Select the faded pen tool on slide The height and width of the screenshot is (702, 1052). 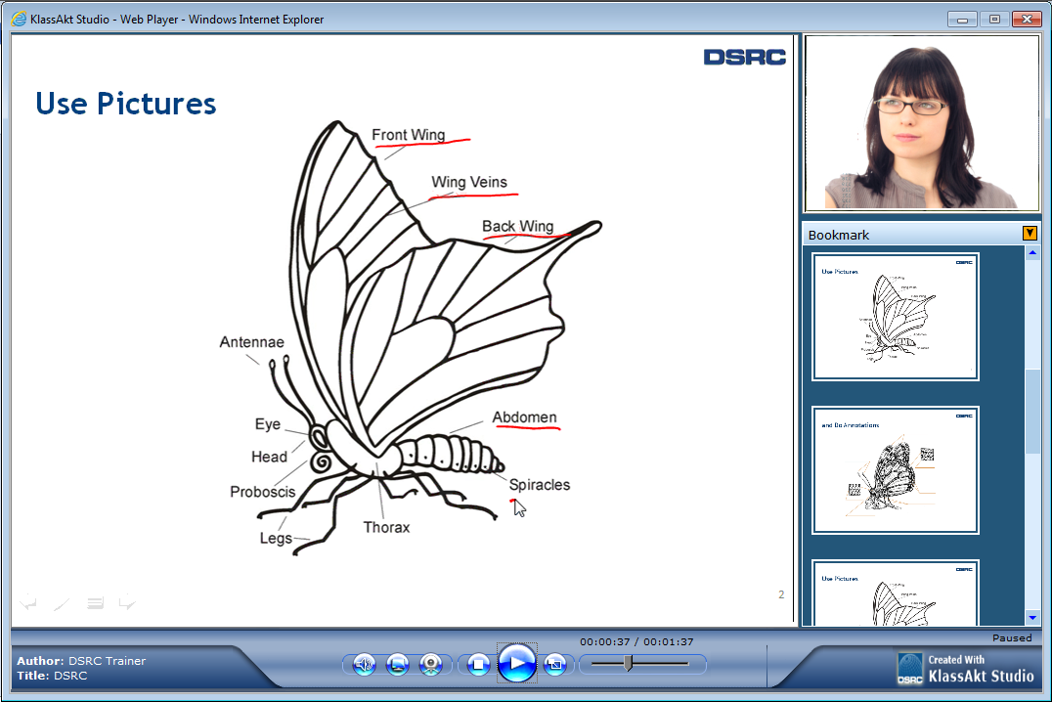[61, 603]
